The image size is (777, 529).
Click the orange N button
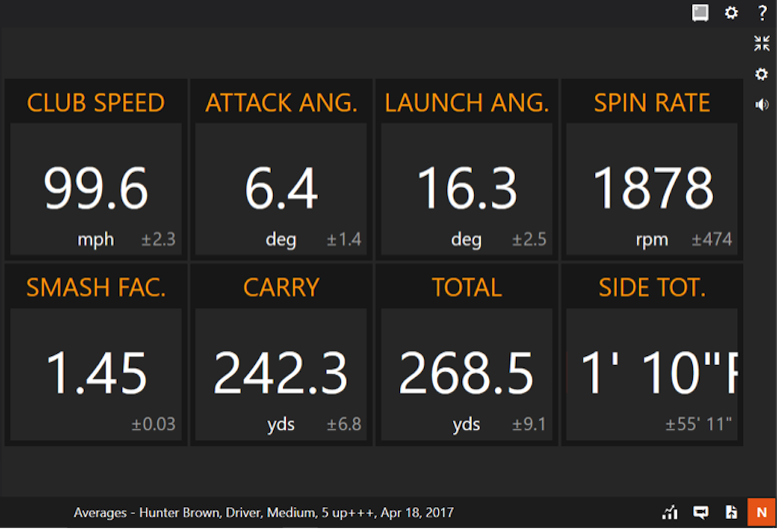click(x=761, y=512)
